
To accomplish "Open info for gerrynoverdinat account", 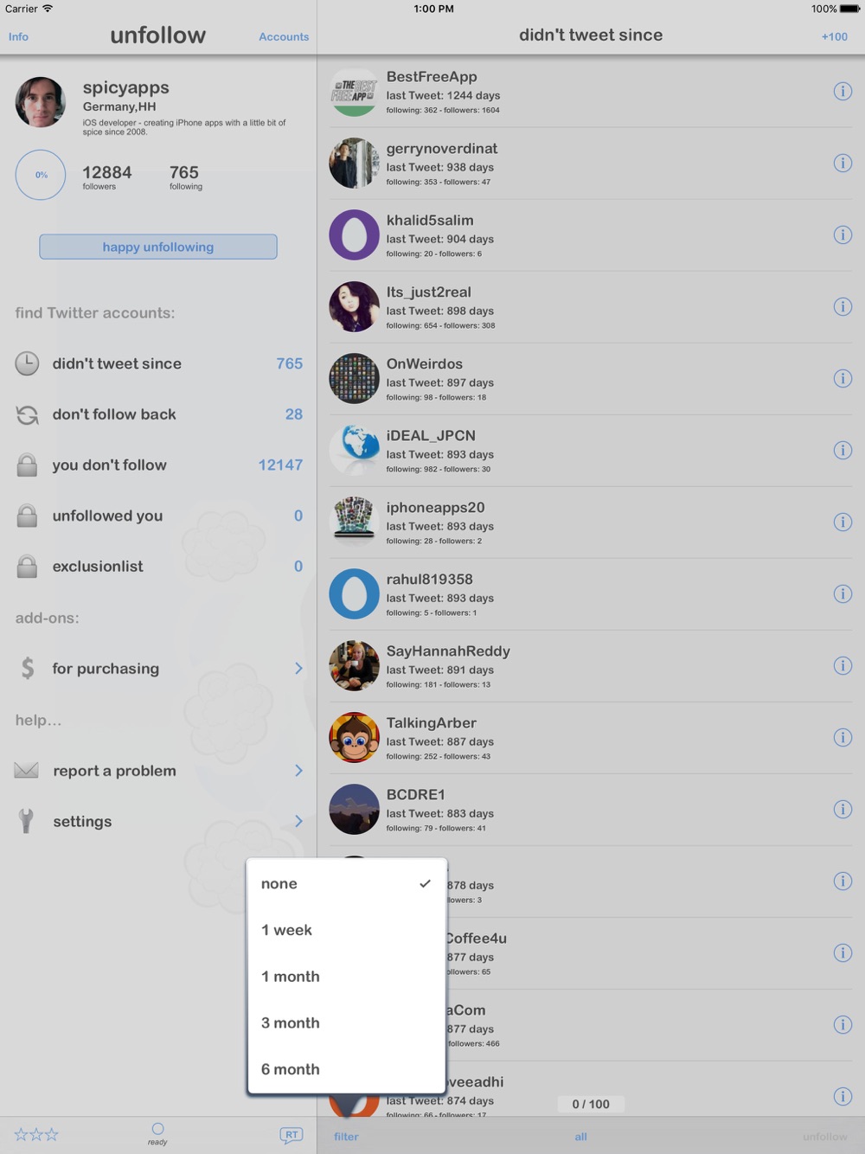I will pos(843,163).
